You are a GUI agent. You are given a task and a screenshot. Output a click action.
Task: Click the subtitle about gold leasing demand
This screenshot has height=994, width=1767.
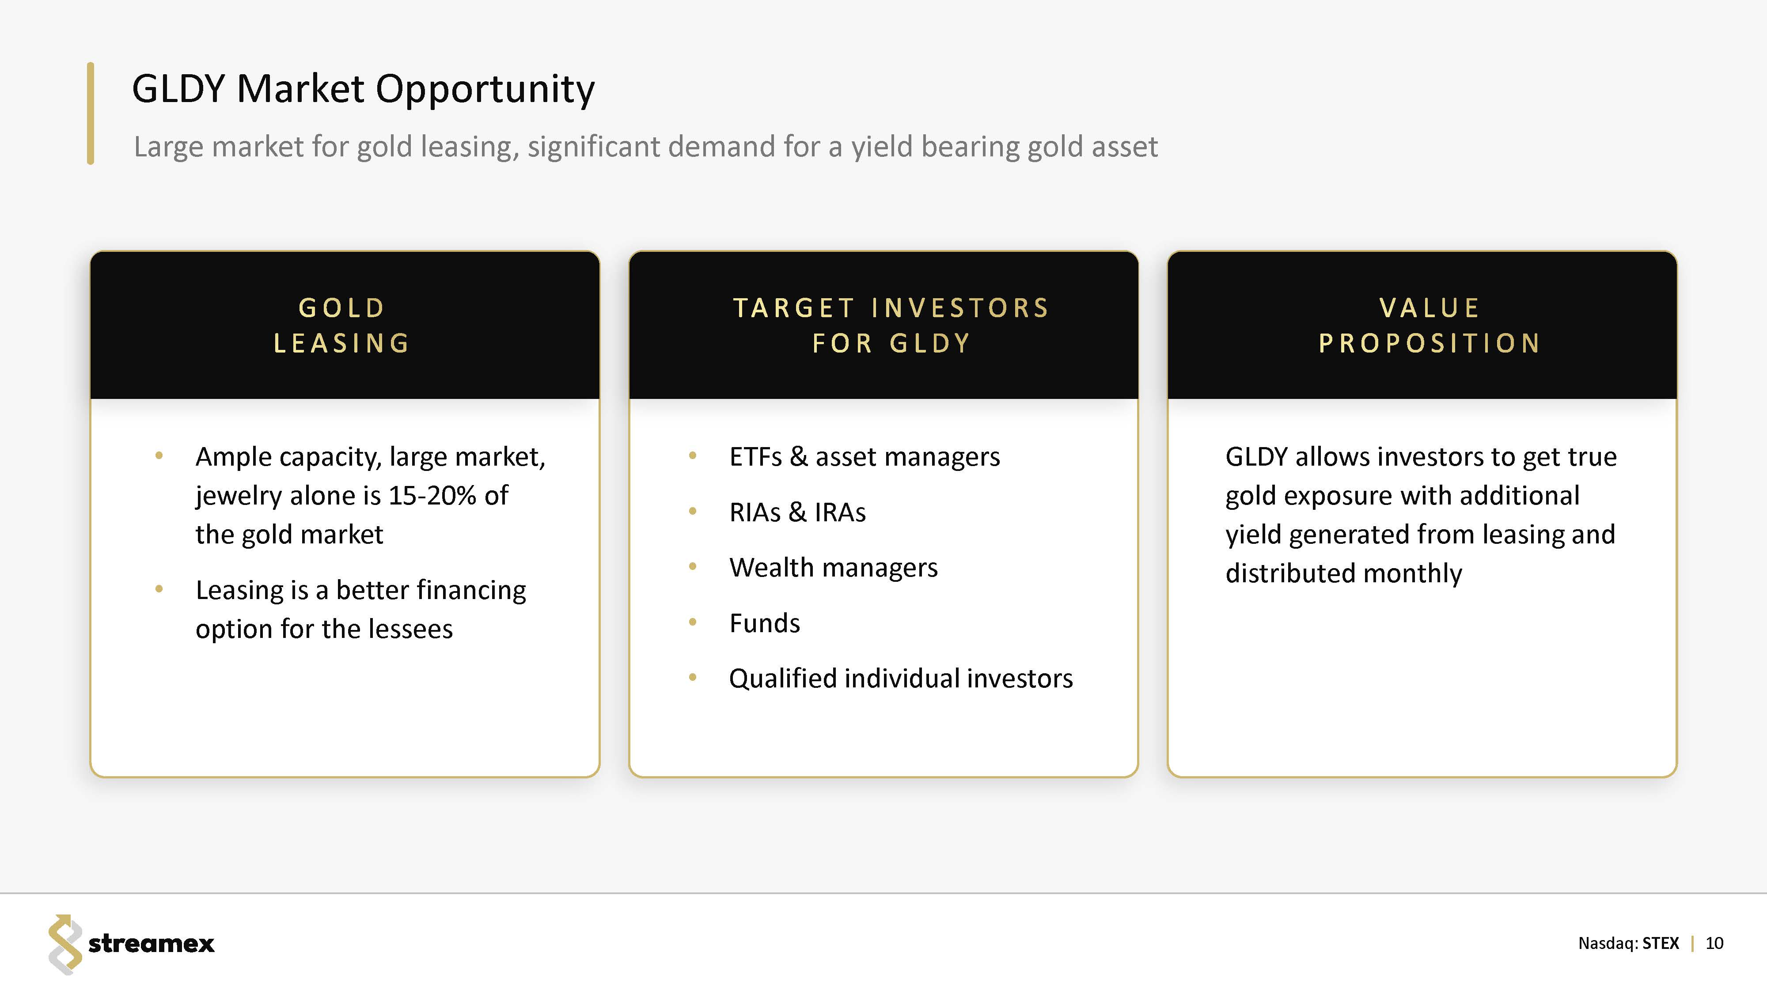pos(645,147)
